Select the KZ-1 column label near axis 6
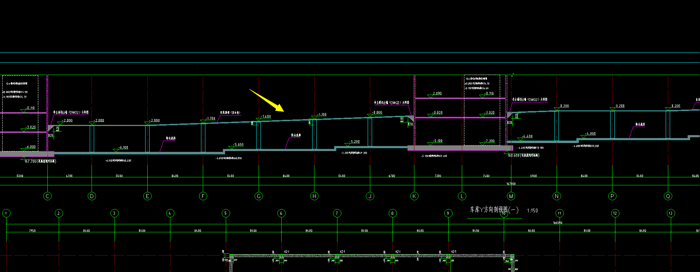The image size is (700, 272). pos(287,252)
